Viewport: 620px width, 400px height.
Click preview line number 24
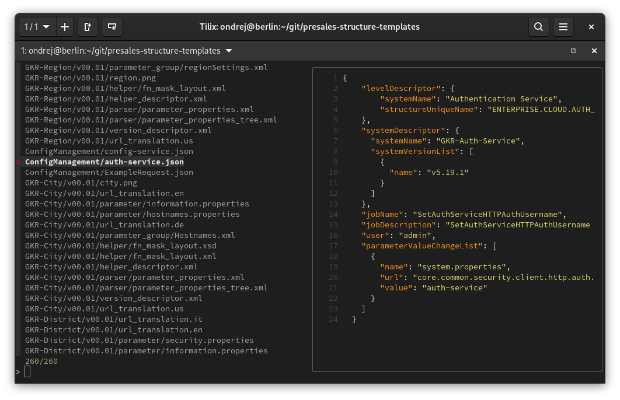click(x=333, y=320)
